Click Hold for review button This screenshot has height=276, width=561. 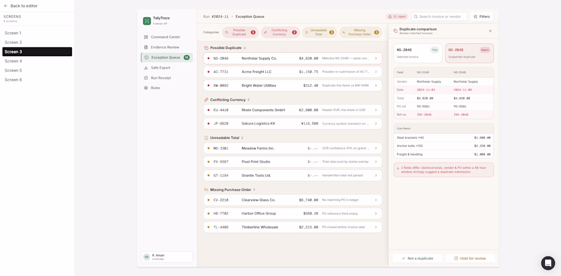pyautogui.click(x=470, y=258)
